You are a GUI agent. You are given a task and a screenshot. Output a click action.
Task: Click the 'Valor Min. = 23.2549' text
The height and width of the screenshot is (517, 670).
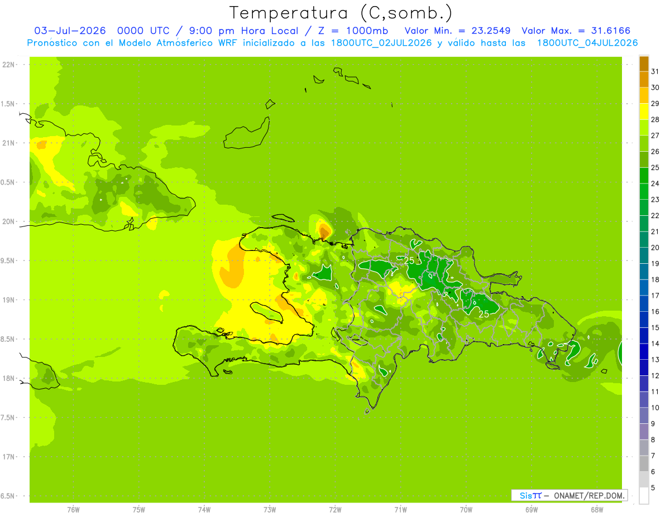tap(457, 31)
